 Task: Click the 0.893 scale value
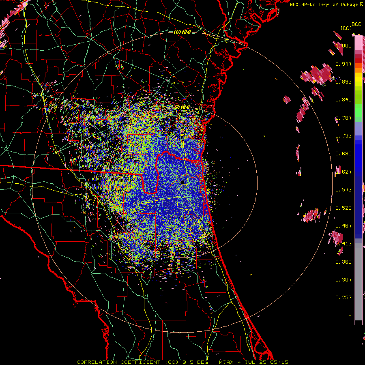[x=344, y=82]
